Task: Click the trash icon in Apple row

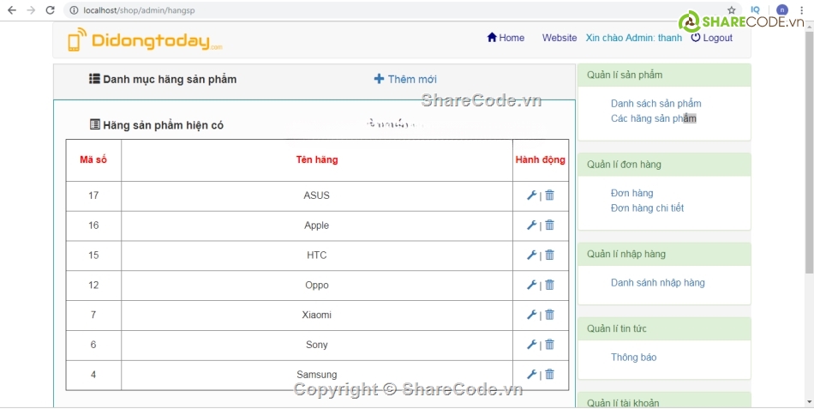Action: (550, 225)
